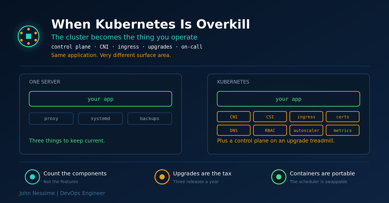Click the subtitle The cluster becomes the thing you operate

pyautogui.click(x=124, y=37)
